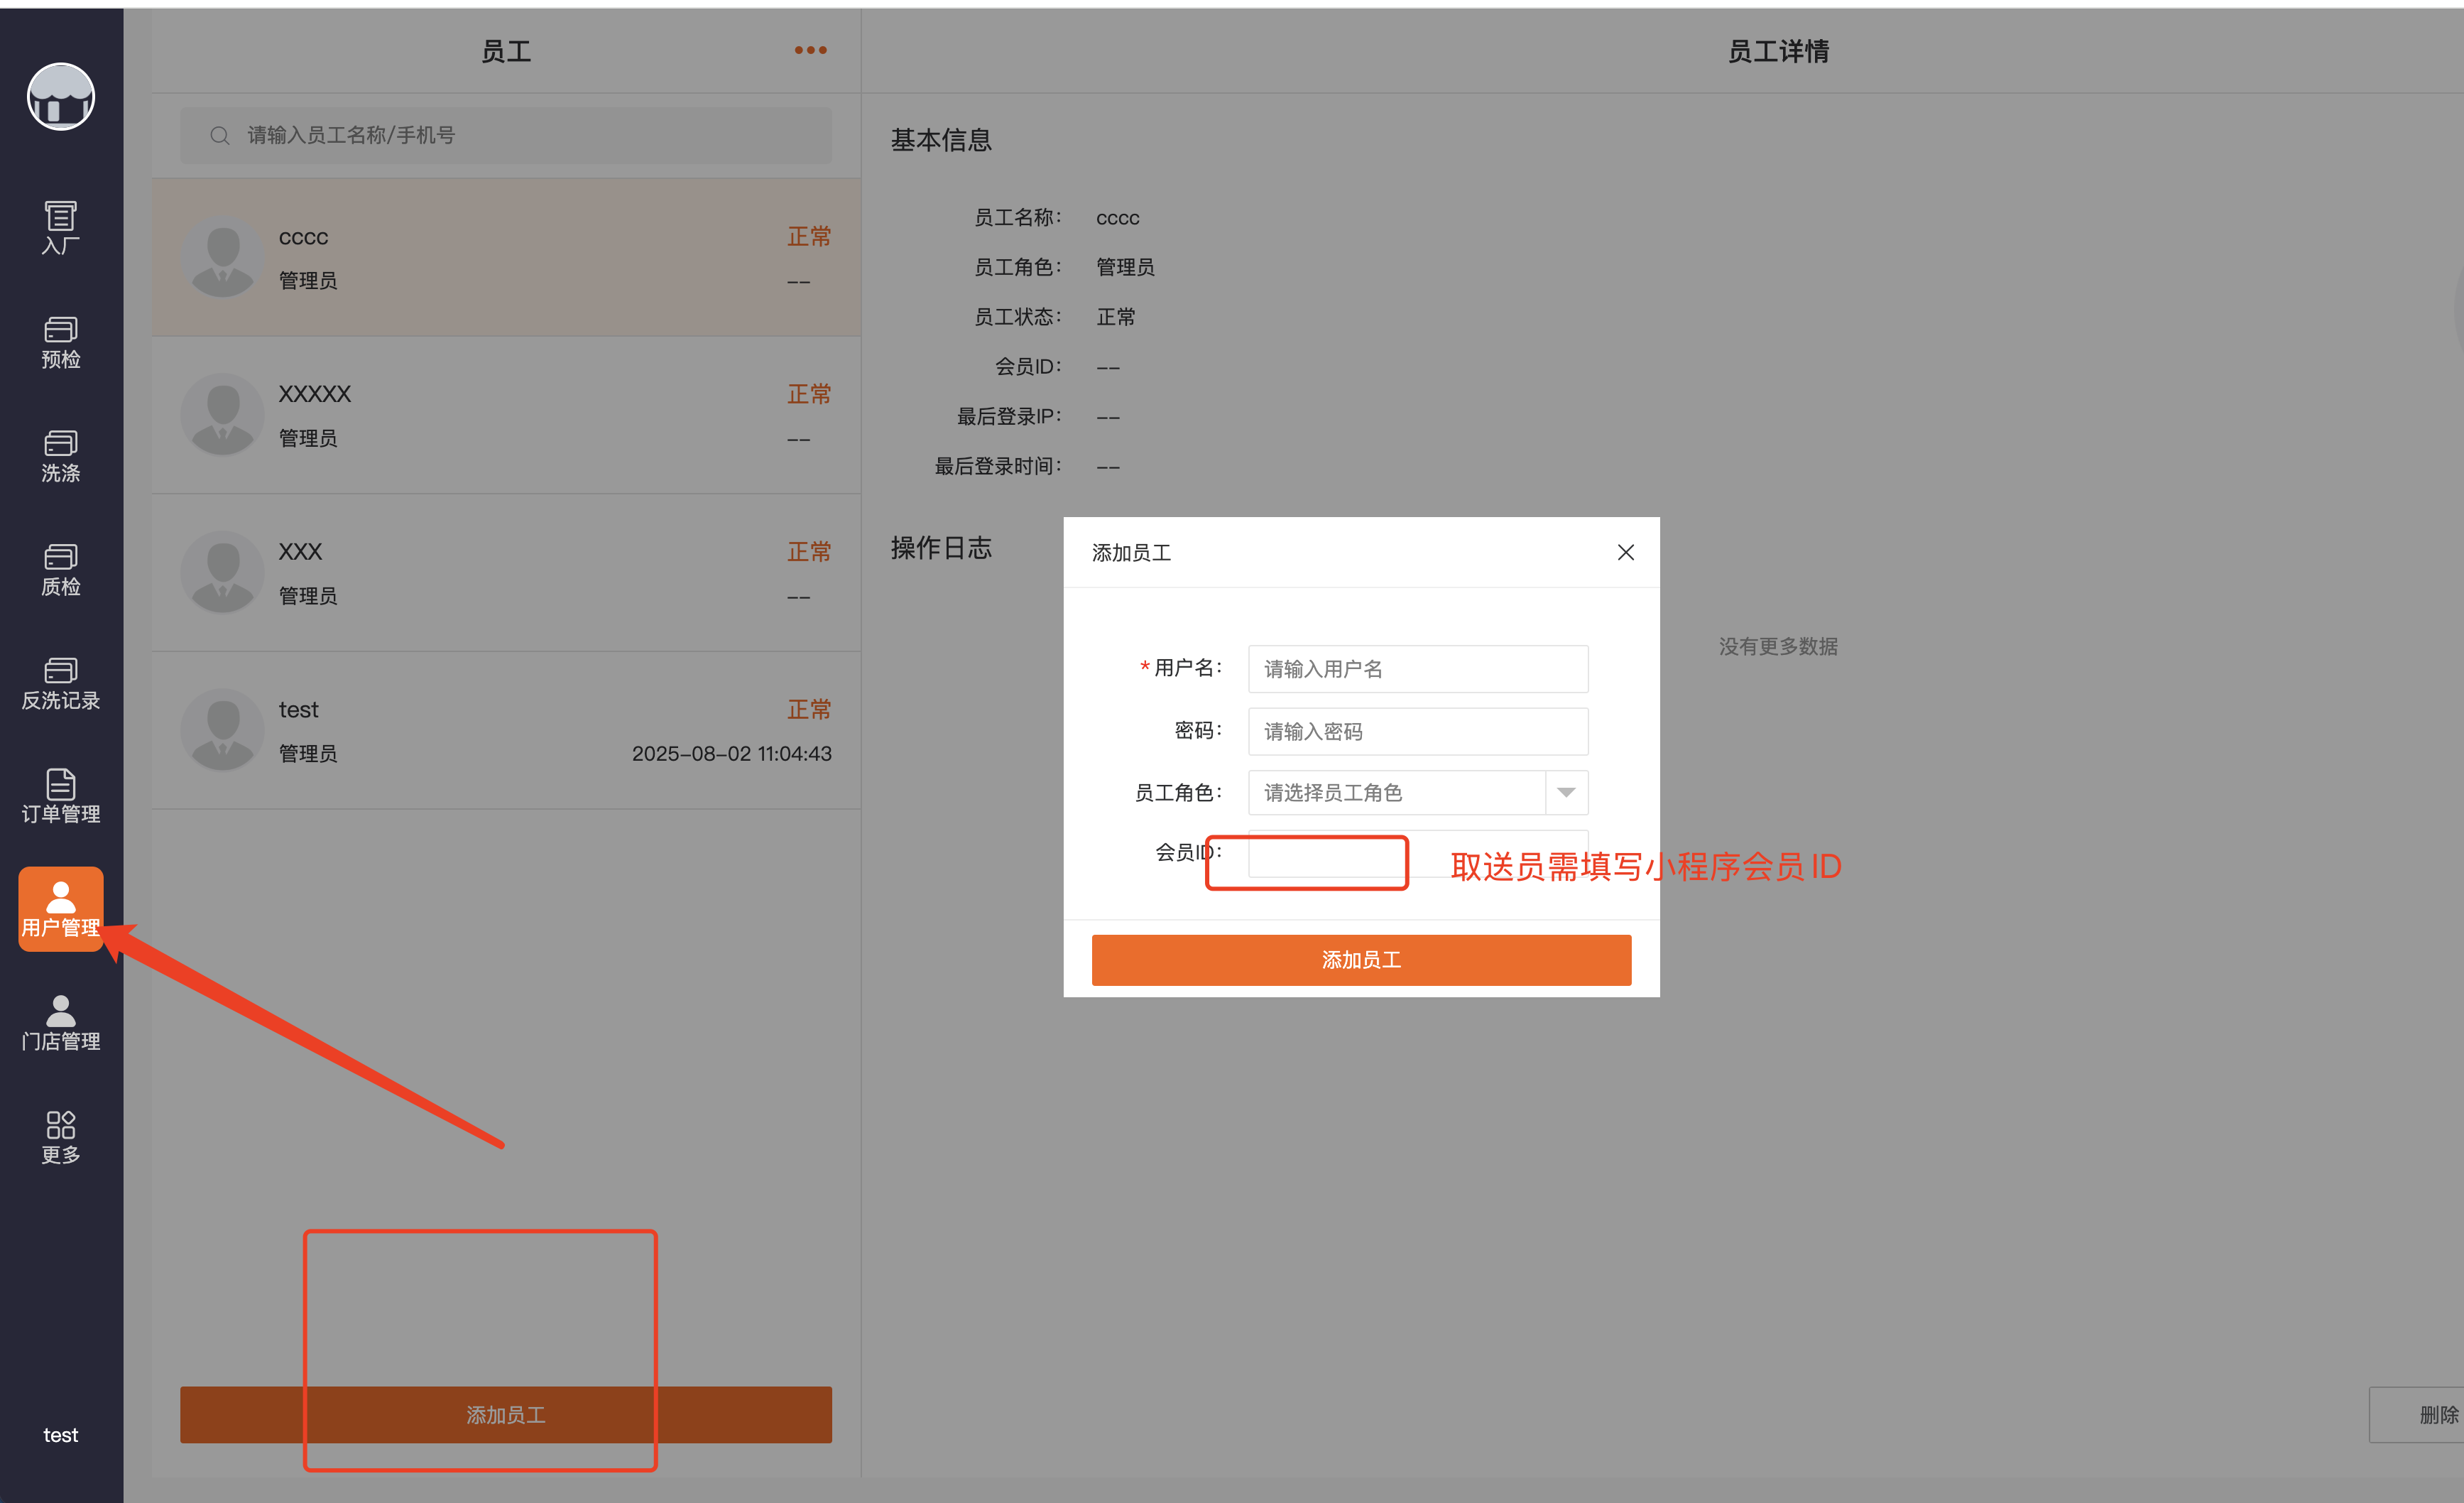Expand the 员工角色 dropdown arrow
This screenshot has width=2464, height=1503.
coord(1566,792)
